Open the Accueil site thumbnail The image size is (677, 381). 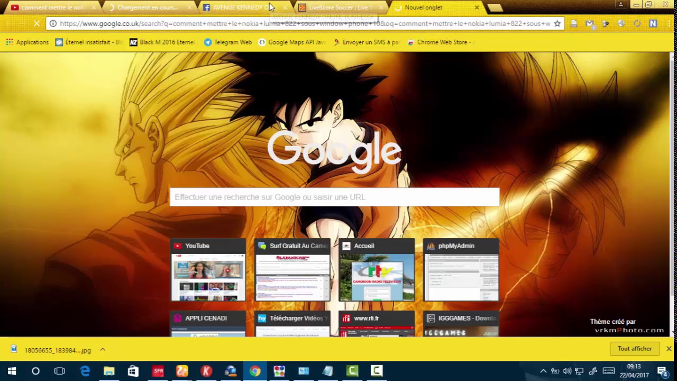(x=377, y=270)
